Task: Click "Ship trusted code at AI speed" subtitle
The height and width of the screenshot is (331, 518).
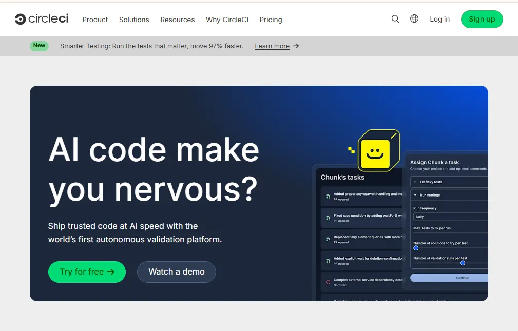Action: tap(135, 232)
